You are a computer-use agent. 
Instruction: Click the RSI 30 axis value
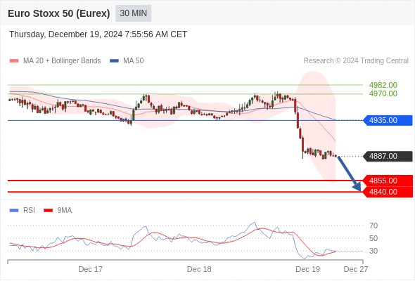pos(373,251)
